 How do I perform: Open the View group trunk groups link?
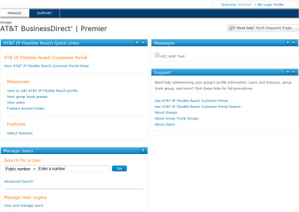pos(27,97)
